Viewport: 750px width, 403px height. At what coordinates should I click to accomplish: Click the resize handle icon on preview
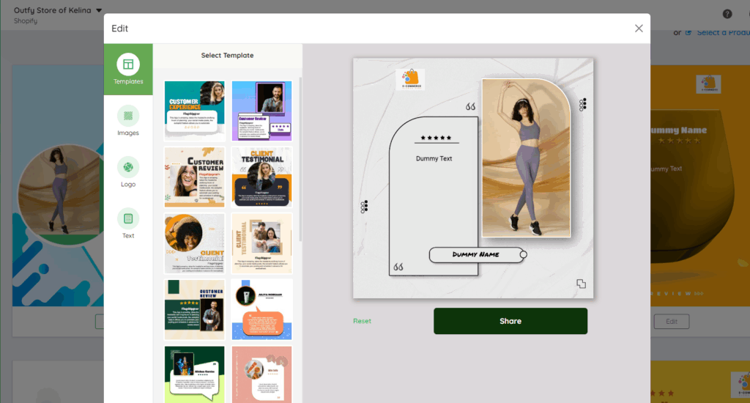(581, 284)
